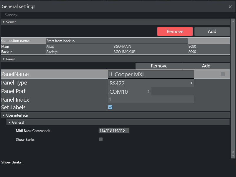The height and width of the screenshot is (177, 236).
Task: Edit the Connection name field
Action: pyautogui.click(x=117, y=41)
